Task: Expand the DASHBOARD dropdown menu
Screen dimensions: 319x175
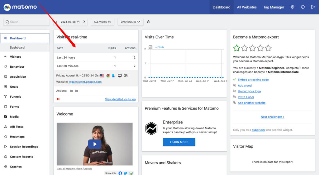Action: (130, 22)
